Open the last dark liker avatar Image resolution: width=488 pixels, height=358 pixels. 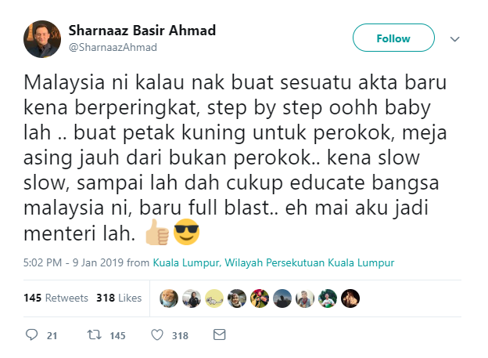pyautogui.click(x=350, y=298)
